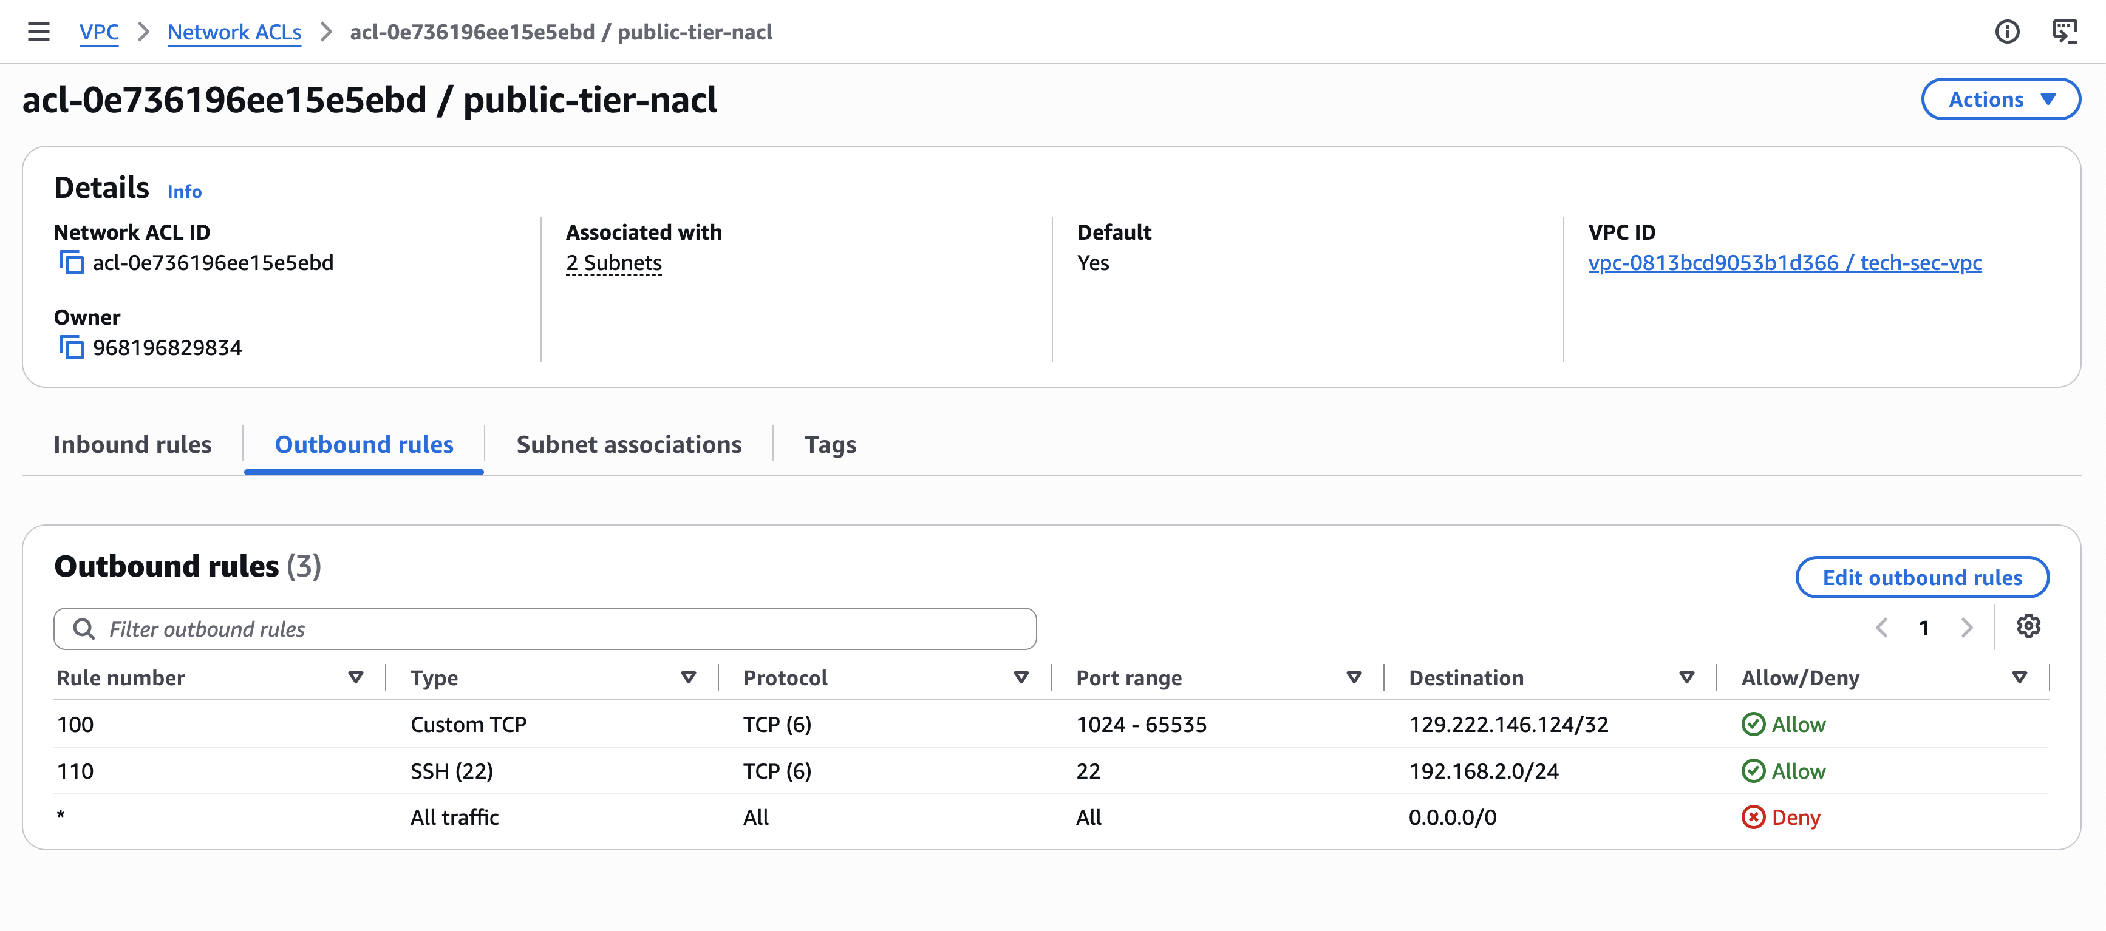2106x931 pixels.
Task: Click the Custom TCP type cell
Action: pyautogui.click(x=468, y=725)
